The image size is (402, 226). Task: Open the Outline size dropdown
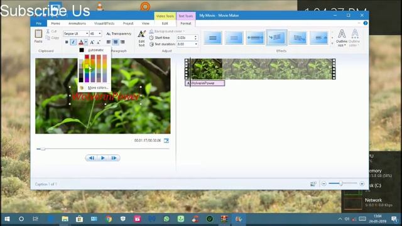point(342,38)
